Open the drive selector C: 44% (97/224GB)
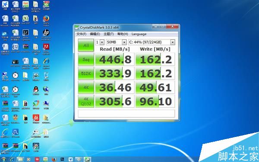259x162 pixels. [x=152, y=42]
